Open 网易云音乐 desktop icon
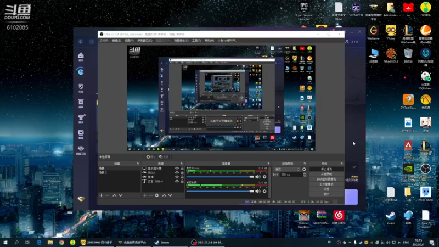 pos(339,217)
